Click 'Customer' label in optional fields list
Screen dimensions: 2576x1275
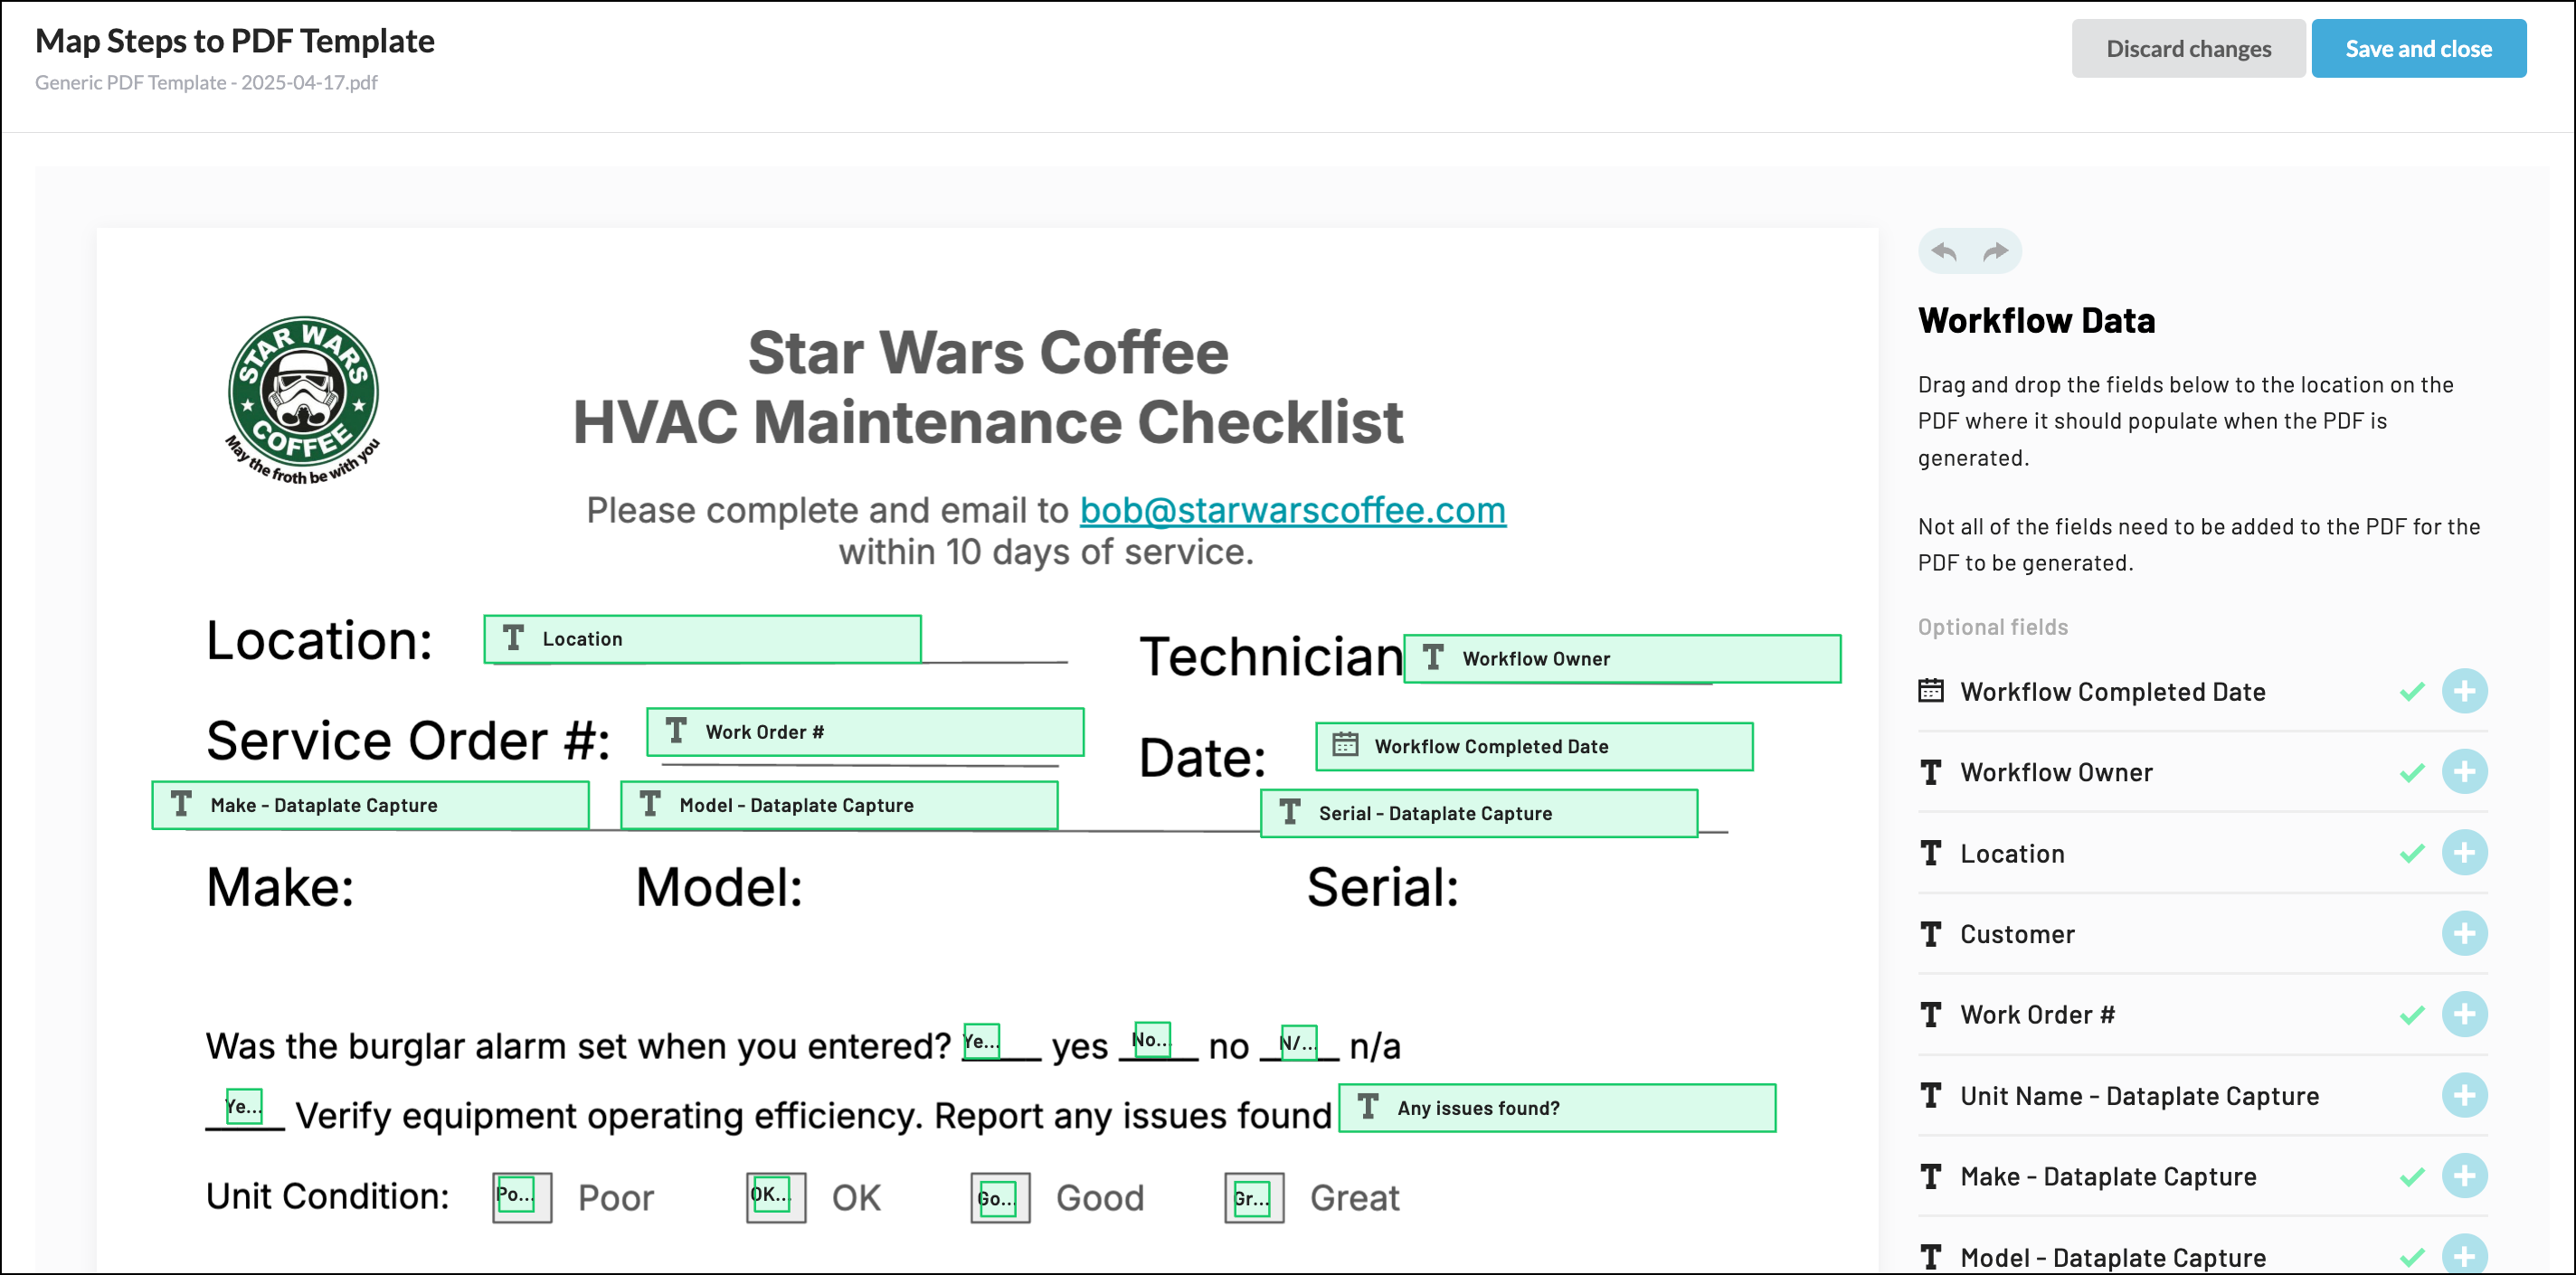[x=2017, y=935]
